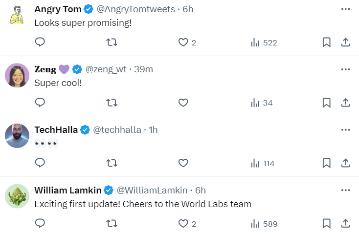Viewport: 359px width, 234px height.
Task: Open more options on TechHalla's tweet
Action: [345, 130]
